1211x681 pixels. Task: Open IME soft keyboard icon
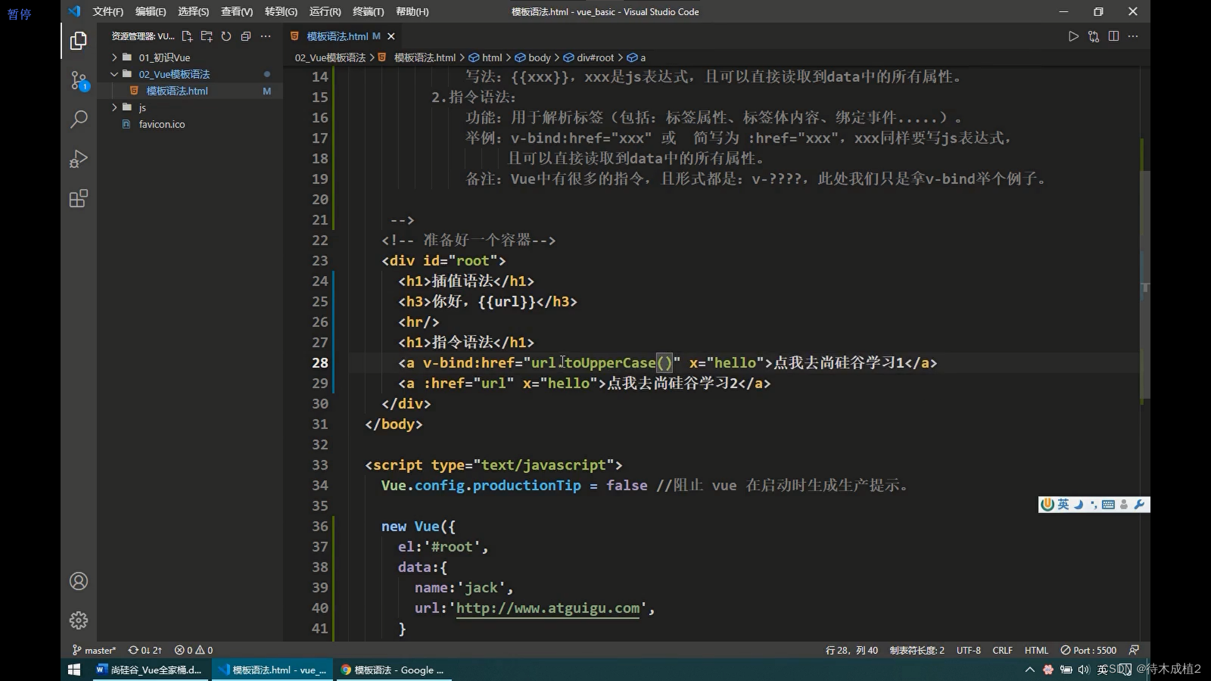coord(1108,504)
